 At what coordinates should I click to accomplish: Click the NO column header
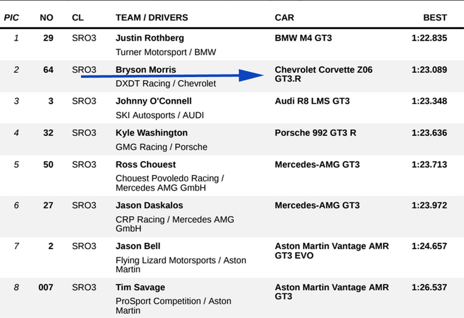[46, 18]
